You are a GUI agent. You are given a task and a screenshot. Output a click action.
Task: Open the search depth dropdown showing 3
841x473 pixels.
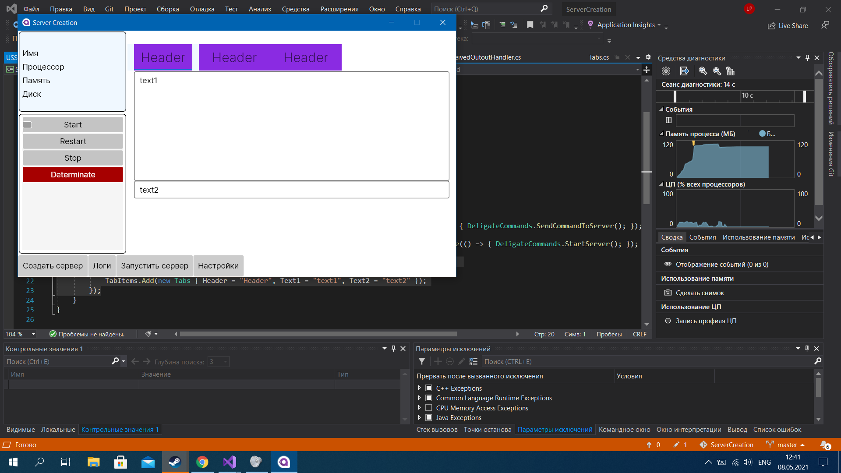pyautogui.click(x=225, y=361)
